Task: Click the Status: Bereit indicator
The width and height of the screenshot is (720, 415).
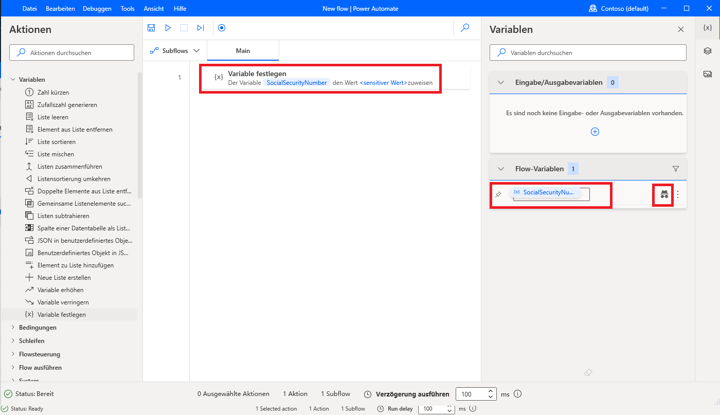Action: tap(29, 394)
